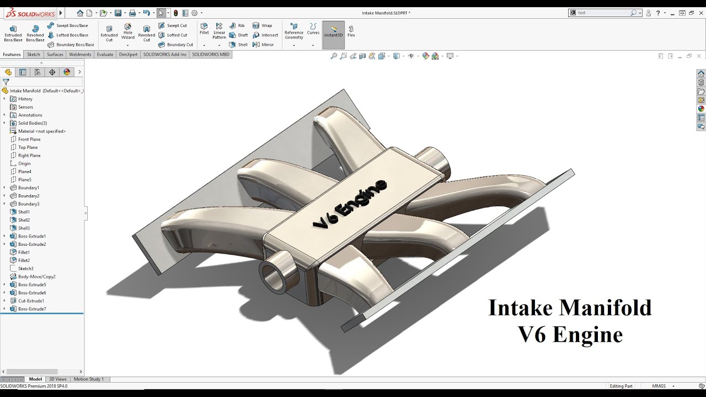Screen dimensions: 706x397
Task: Activate the Revolved Cut tool
Action: pos(147,33)
